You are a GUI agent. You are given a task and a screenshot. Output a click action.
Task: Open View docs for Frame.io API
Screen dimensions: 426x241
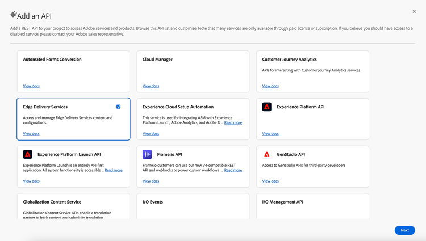click(x=151, y=181)
